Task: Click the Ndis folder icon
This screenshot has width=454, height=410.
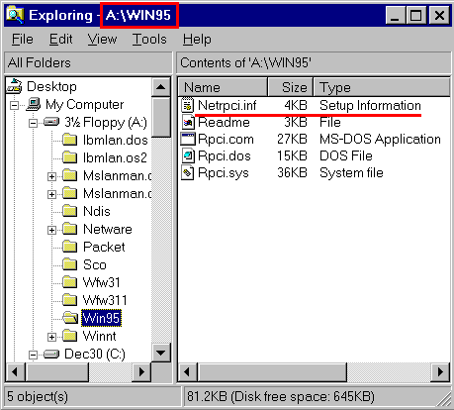Action: click(x=69, y=211)
